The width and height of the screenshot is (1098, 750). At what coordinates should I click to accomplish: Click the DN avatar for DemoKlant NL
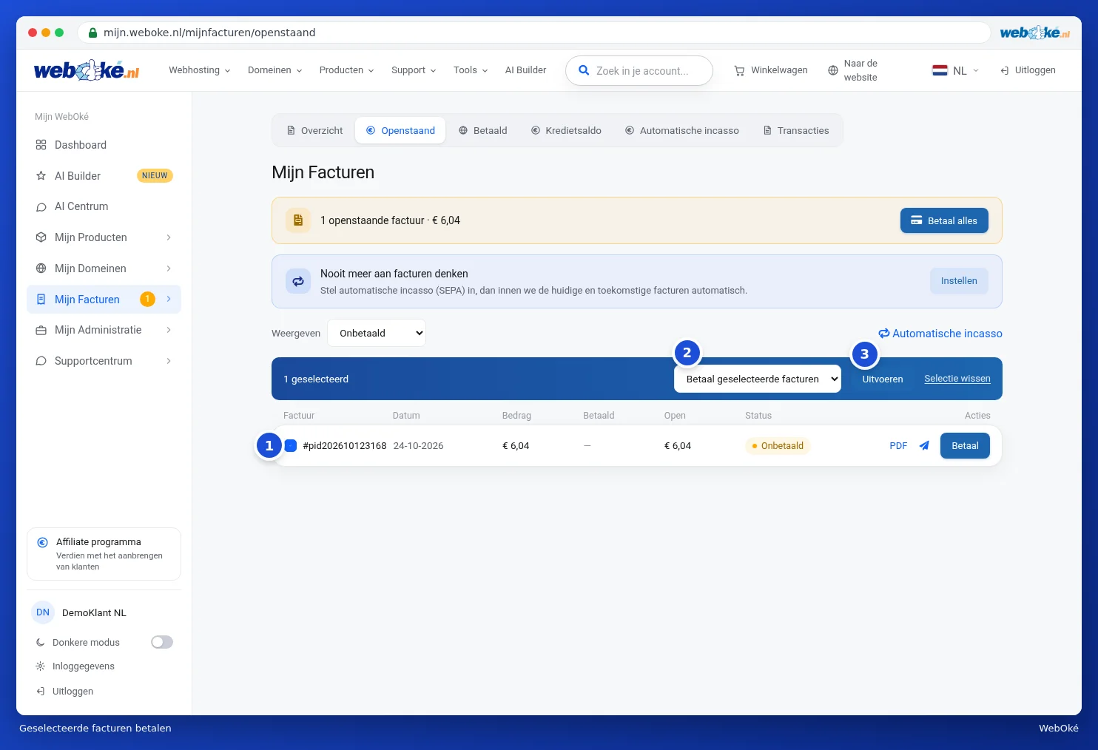pyautogui.click(x=43, y=612)
